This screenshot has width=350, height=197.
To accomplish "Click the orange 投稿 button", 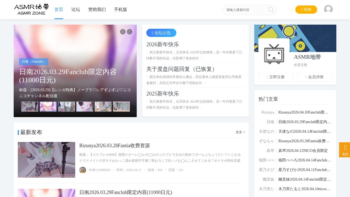I will click(x=306, y=10).
